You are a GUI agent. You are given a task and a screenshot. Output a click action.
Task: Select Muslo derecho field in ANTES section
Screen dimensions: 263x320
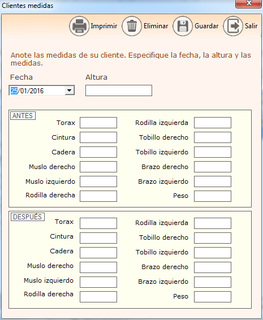click(98, 167)
